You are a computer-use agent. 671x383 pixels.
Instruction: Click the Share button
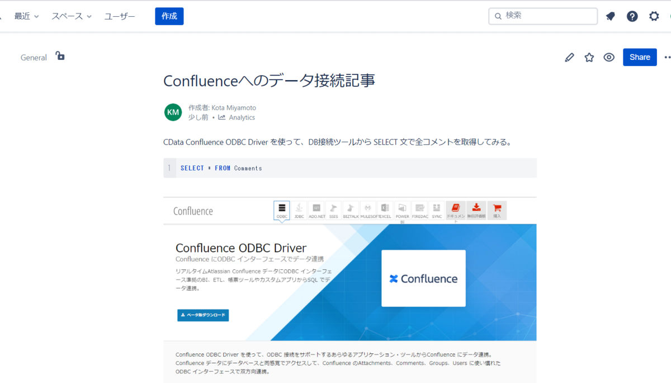point(640,57)
